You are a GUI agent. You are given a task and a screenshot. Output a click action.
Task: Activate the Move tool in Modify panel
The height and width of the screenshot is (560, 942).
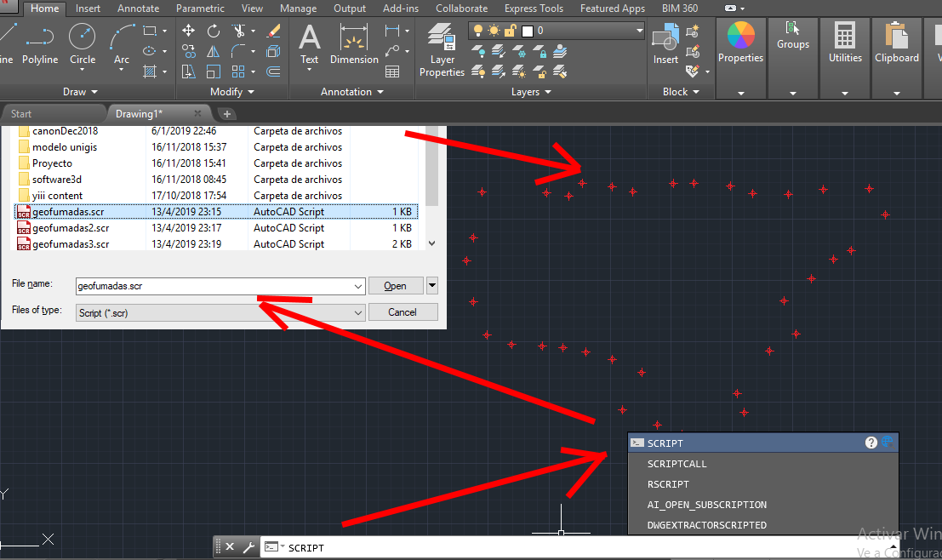[x=188, y=31]
